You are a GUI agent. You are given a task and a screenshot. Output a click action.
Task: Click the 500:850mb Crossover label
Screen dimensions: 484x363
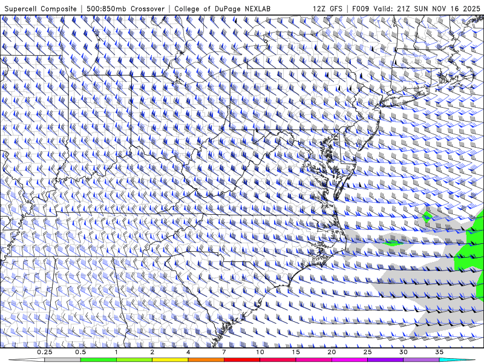(x=125, y=8)
